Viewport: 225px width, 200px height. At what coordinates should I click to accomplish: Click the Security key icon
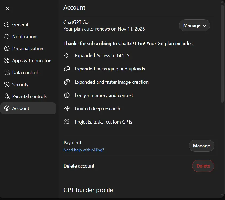7,84
